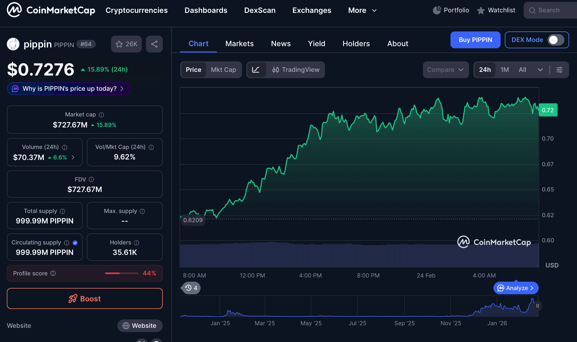Screen dimensions: 577x342
Task: Click the CoinMarketCap logo in header
Action: click(x=51, y=10)
